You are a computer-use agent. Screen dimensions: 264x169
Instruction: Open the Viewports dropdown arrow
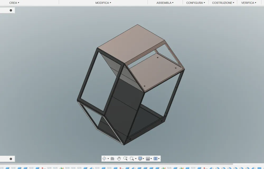pos(159,159)
